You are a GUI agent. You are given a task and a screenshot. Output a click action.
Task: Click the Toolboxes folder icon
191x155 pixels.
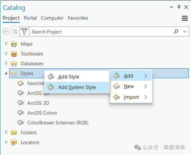coord(14,54)
